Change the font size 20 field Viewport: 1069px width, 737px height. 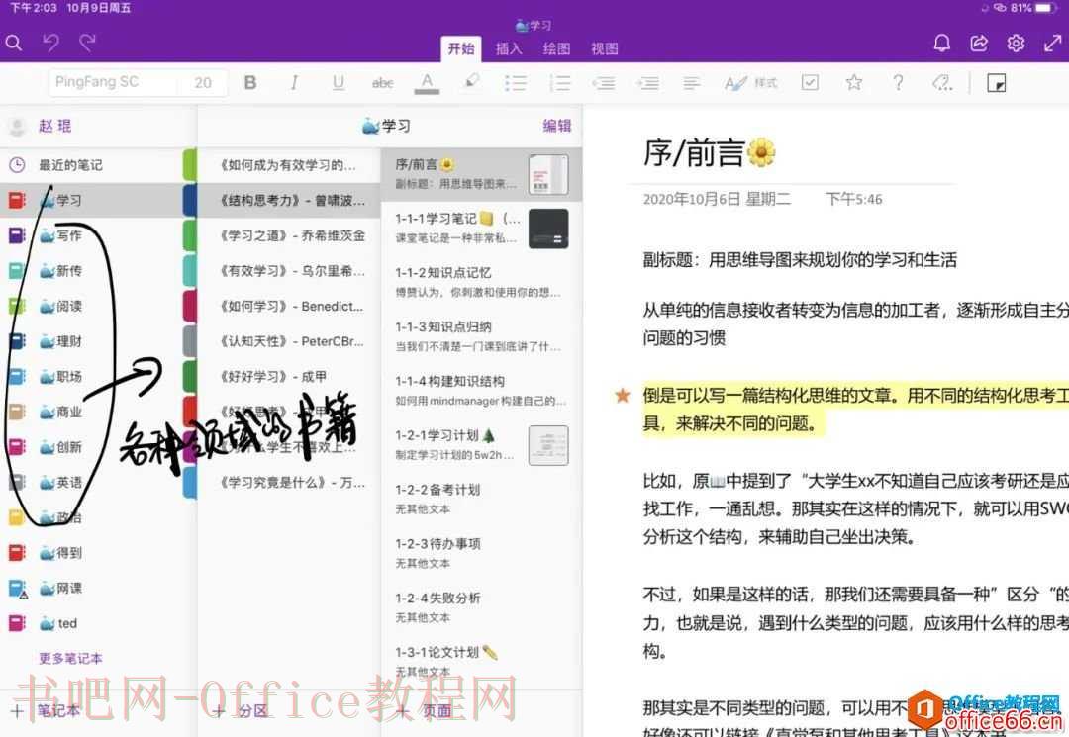point(203,82)
